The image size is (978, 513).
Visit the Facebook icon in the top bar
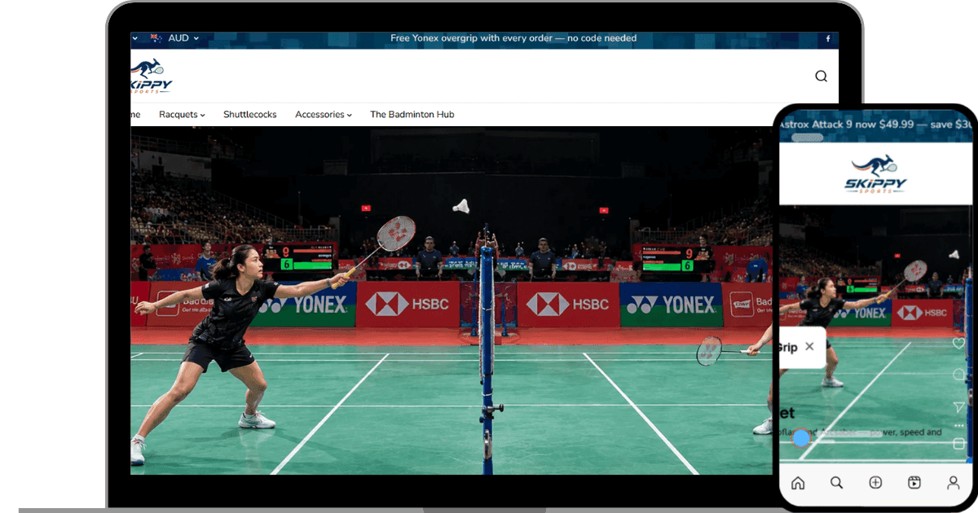[828, 38]
